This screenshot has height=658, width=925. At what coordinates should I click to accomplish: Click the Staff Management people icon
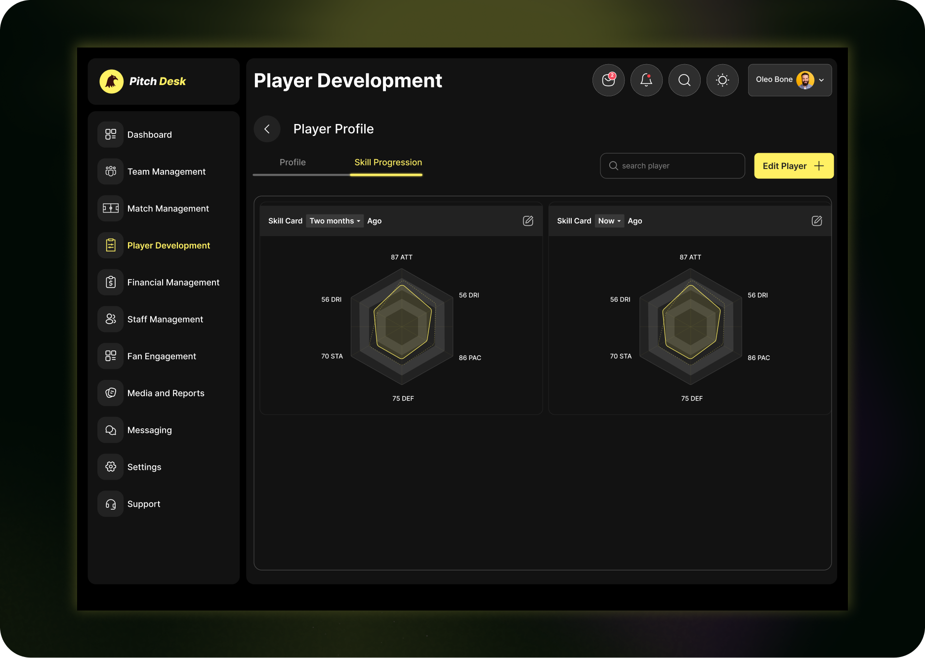coord(111,319)
